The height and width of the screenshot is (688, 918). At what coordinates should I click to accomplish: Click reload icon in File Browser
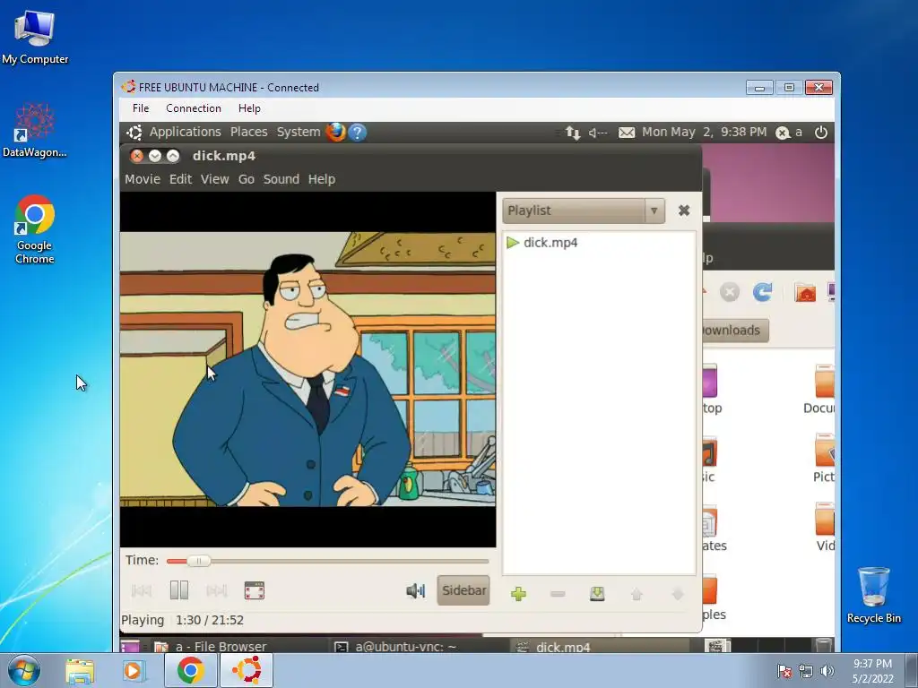point(762,291)
